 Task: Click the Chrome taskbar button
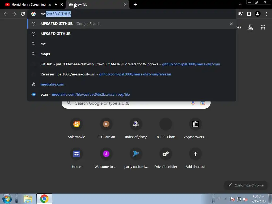coord(44,199)
